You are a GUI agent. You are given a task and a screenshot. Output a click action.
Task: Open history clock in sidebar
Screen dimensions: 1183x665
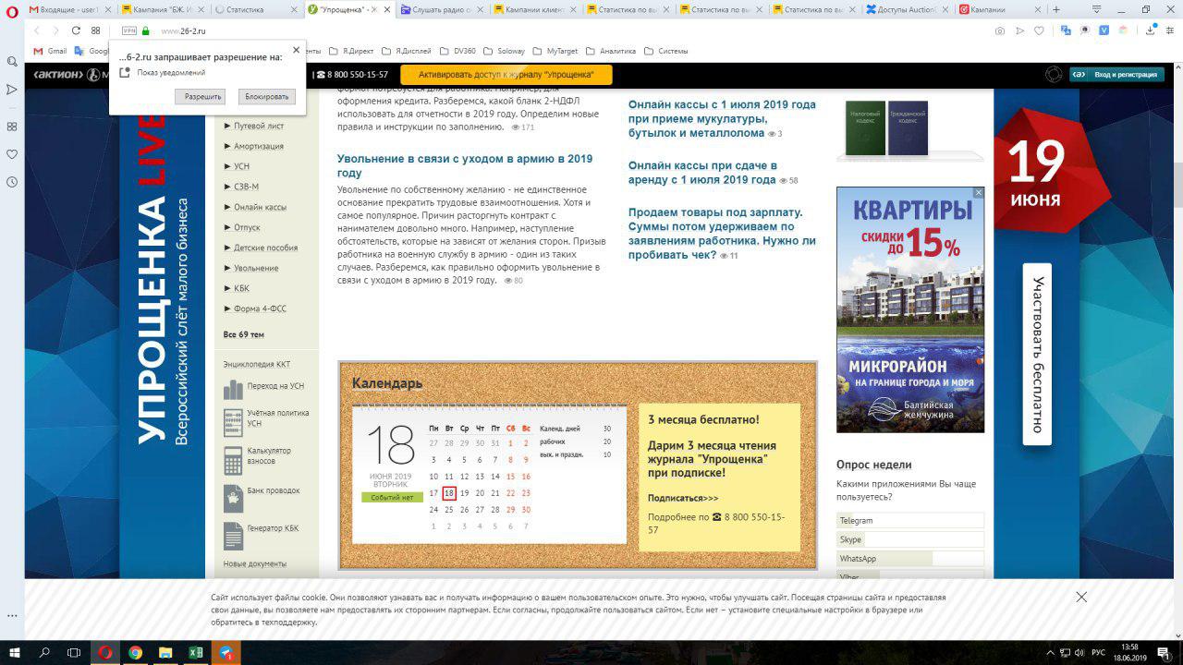click(x=12, y=182)
